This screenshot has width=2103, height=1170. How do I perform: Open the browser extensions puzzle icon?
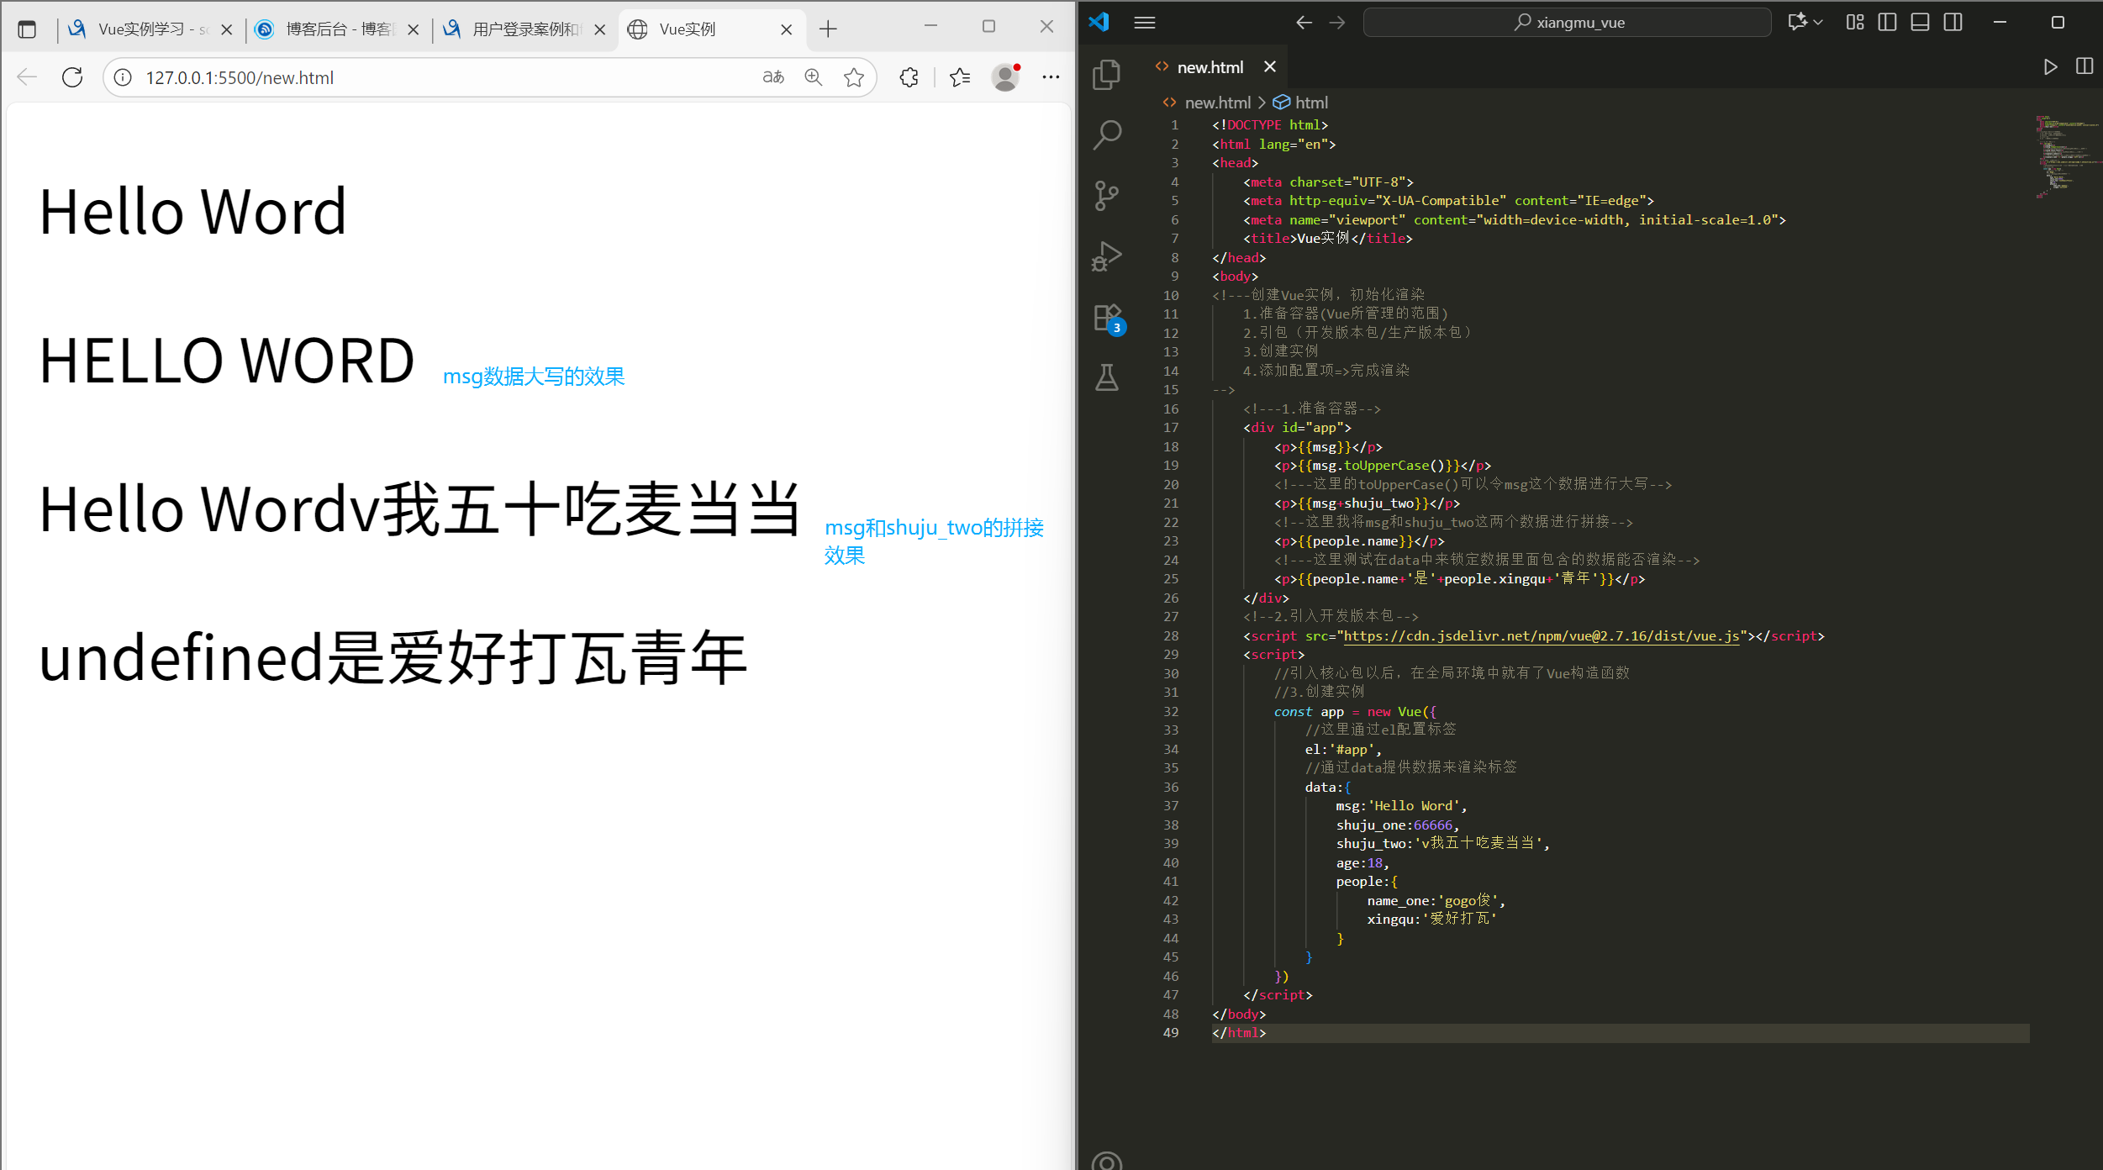click(x=909, y=77)
